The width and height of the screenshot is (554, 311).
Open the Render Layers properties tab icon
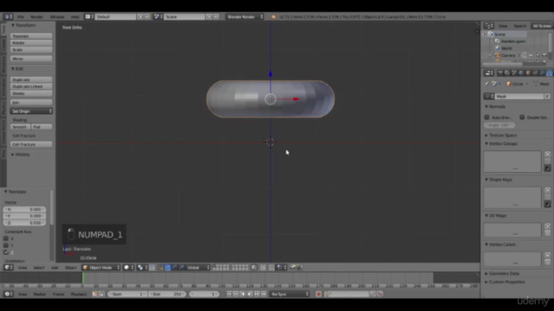[507, 73]
